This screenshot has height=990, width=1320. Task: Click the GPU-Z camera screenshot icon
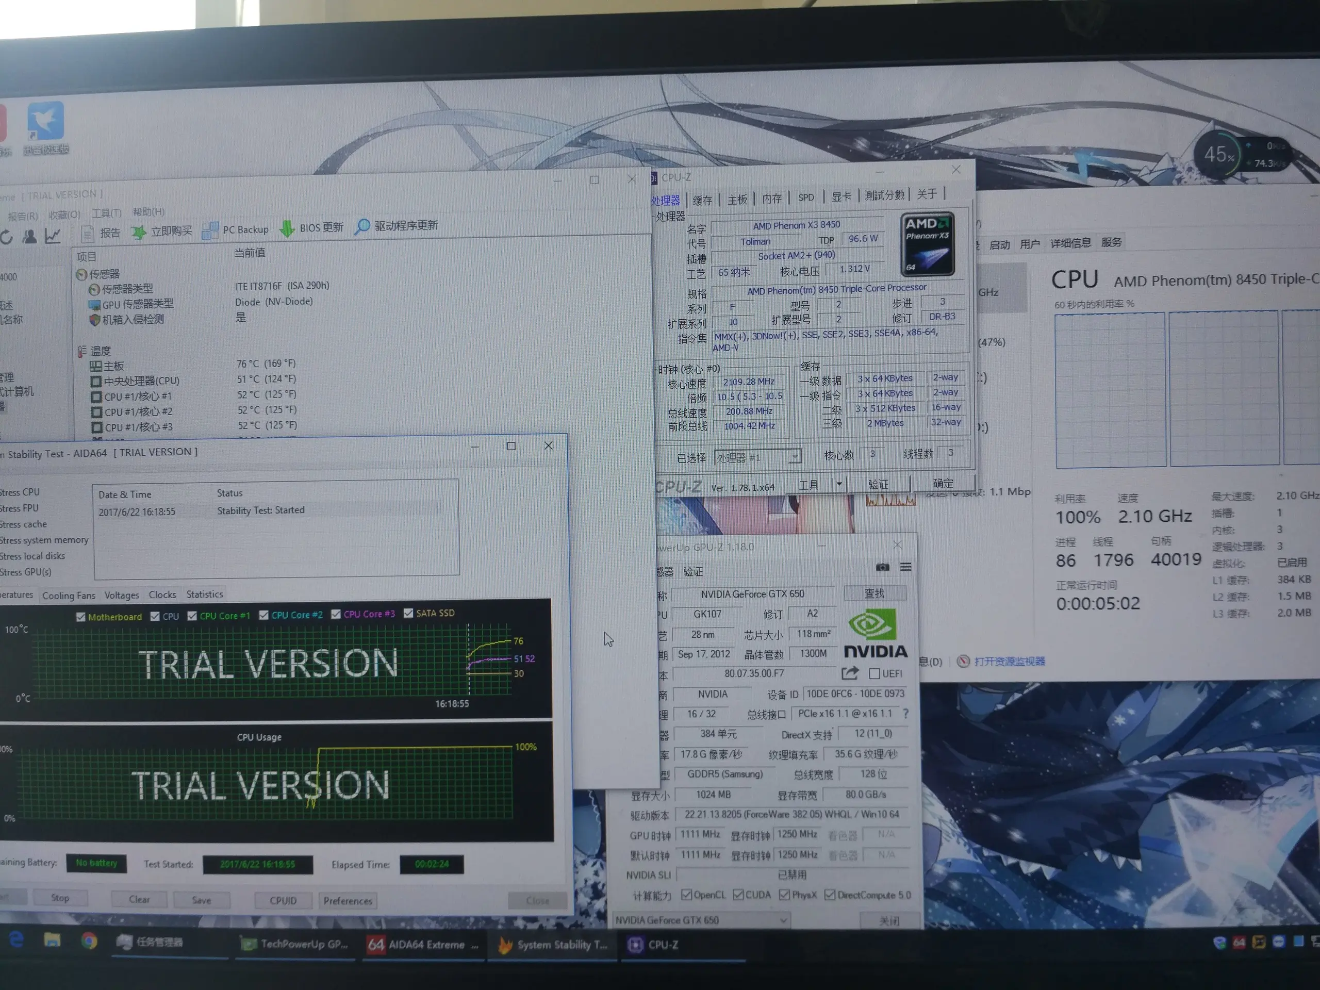pos(883,567)
